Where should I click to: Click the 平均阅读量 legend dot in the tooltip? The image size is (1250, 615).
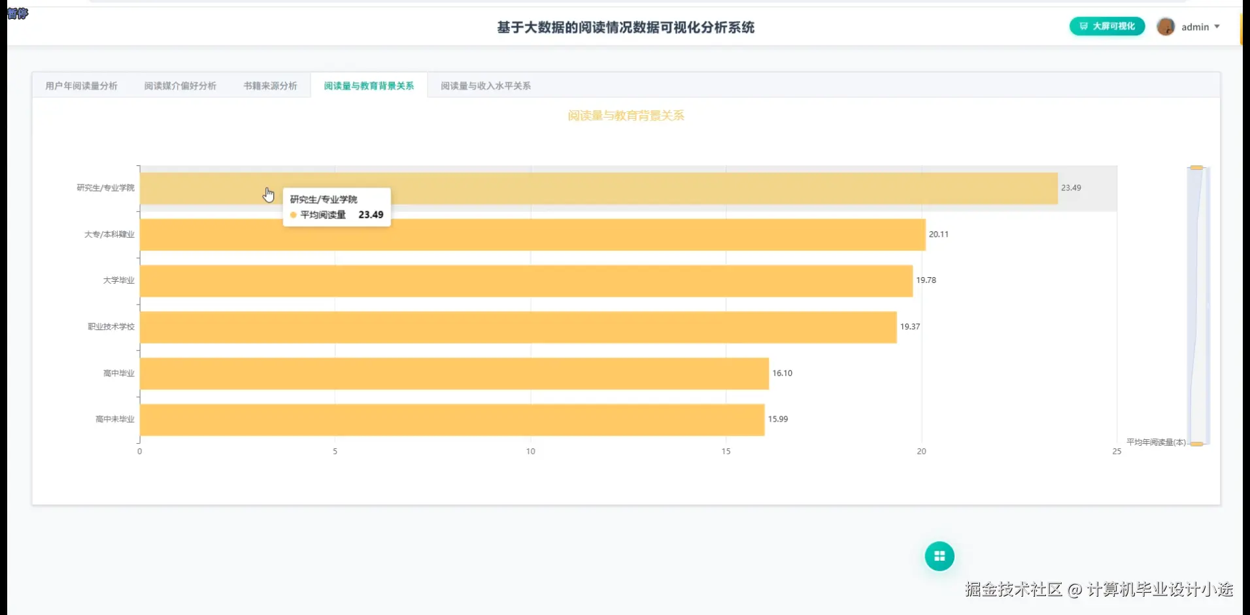click(292, 214)
